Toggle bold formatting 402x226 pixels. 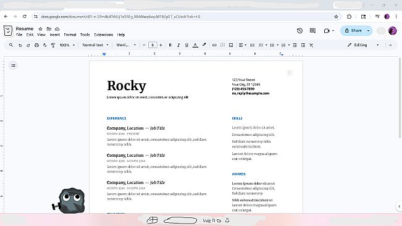click(x=170, y=45)
